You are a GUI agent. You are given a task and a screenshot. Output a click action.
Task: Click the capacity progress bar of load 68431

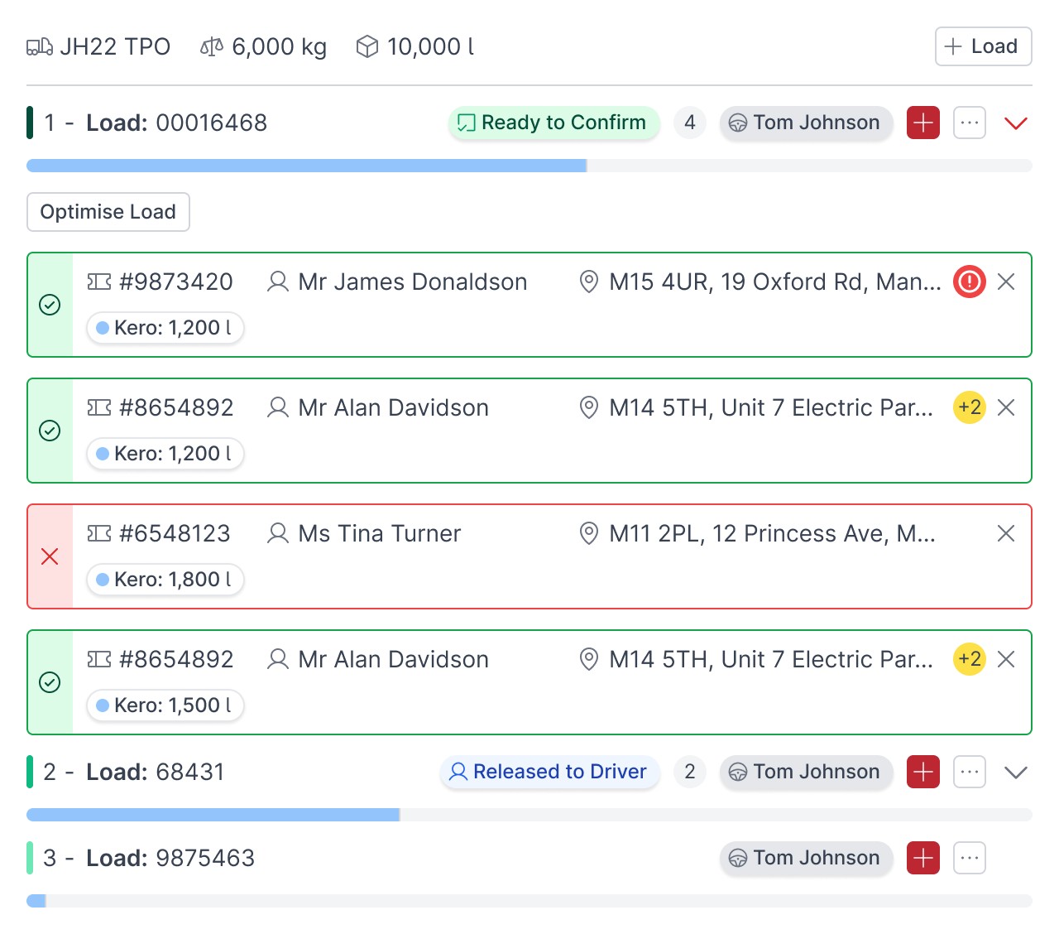point(529,815)
